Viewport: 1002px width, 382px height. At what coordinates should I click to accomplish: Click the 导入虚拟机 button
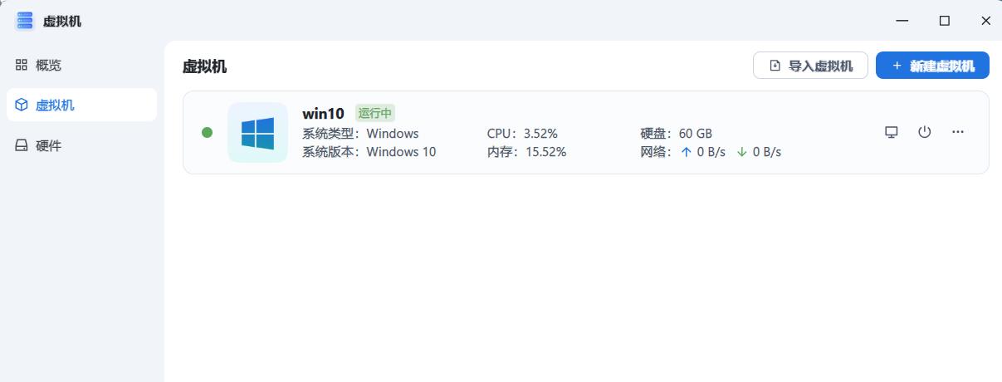(810, 66)
